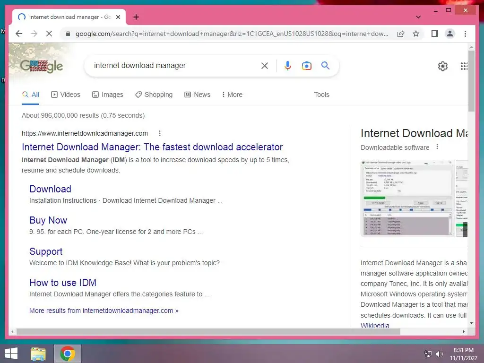
Task: Clear the search box text
Action: 265,65
